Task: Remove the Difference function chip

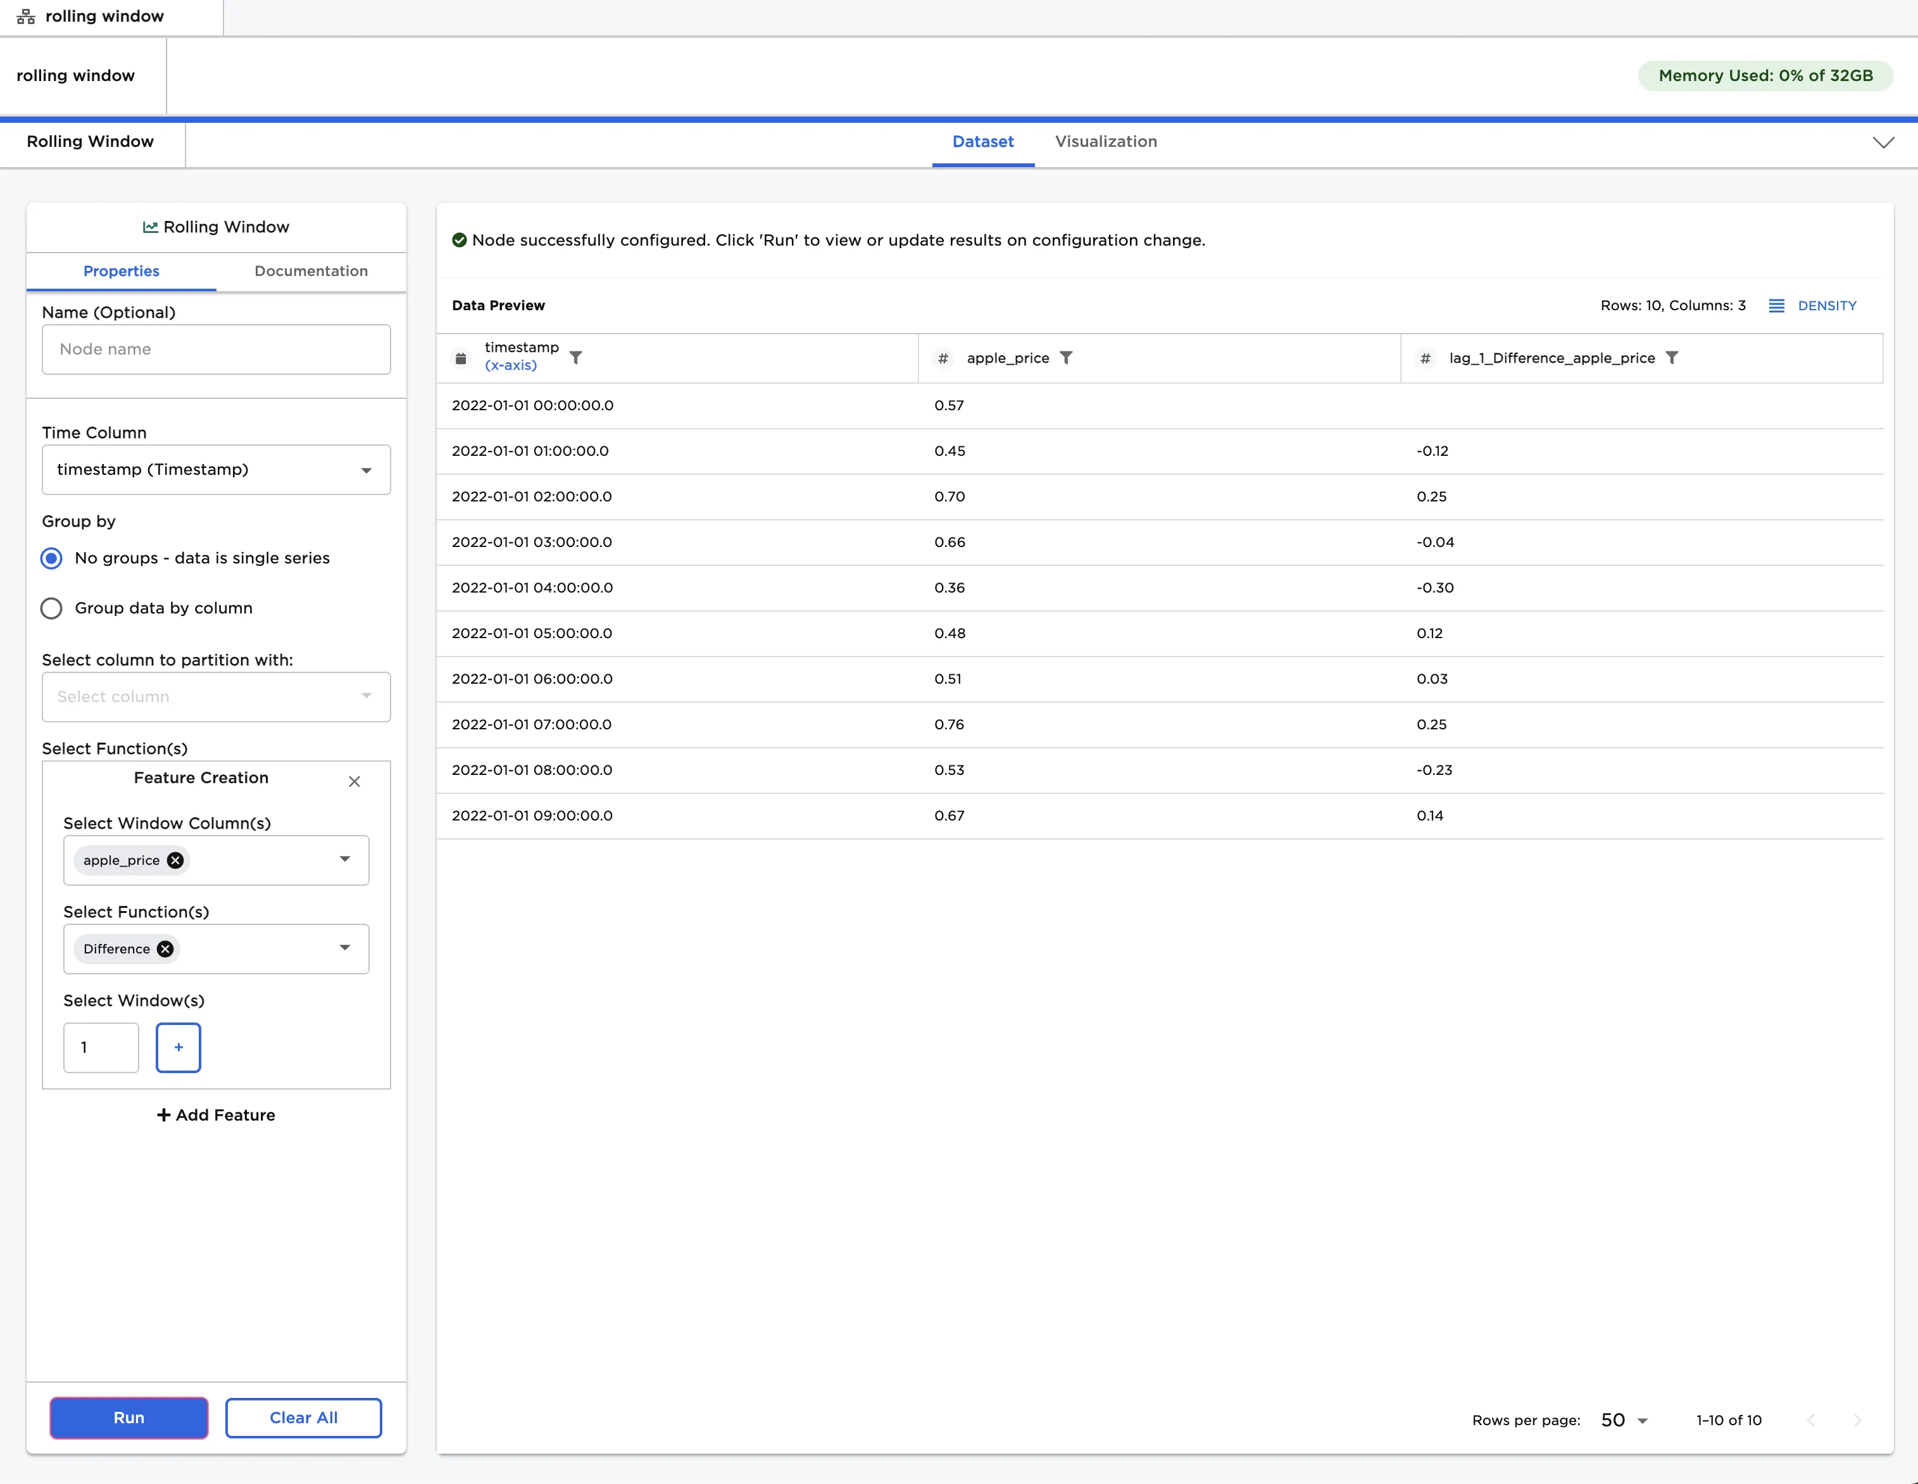Action: (x=165, y=949)
